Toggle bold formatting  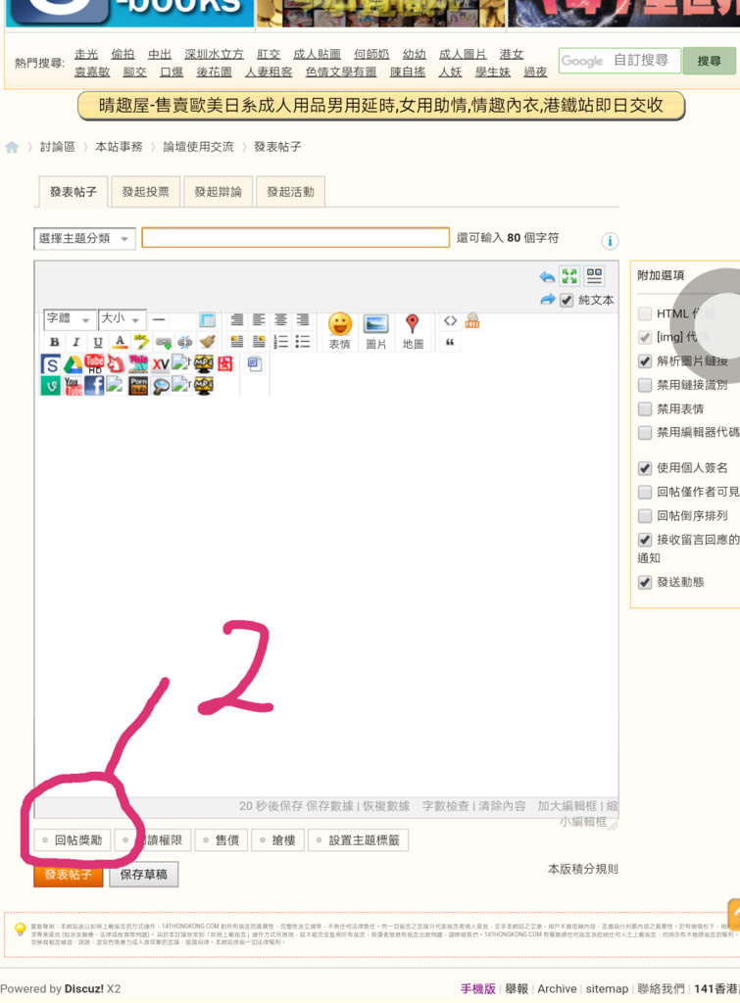point(55,342)
